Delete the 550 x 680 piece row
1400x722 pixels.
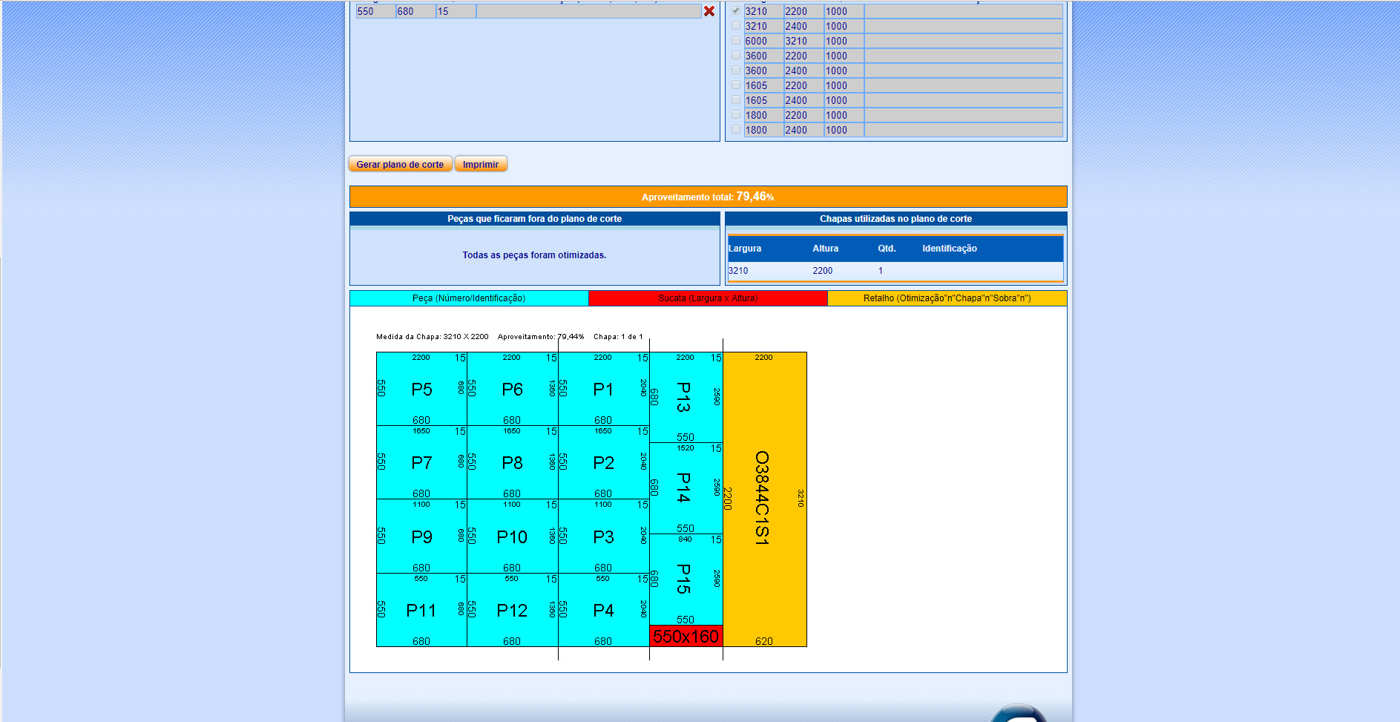(x=709, y=11)
